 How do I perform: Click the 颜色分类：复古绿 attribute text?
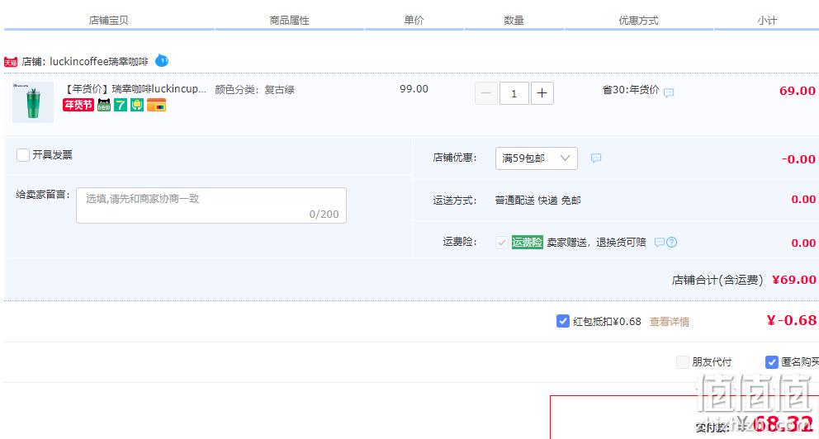[x=255, y=90]
